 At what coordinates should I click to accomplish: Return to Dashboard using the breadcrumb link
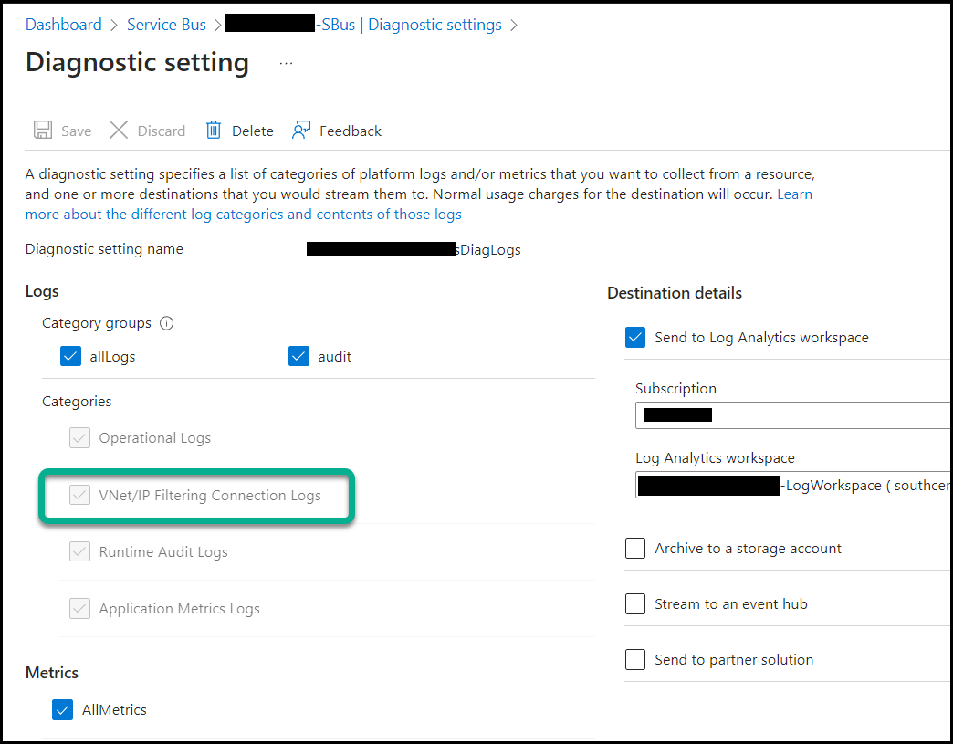(63, 25)
